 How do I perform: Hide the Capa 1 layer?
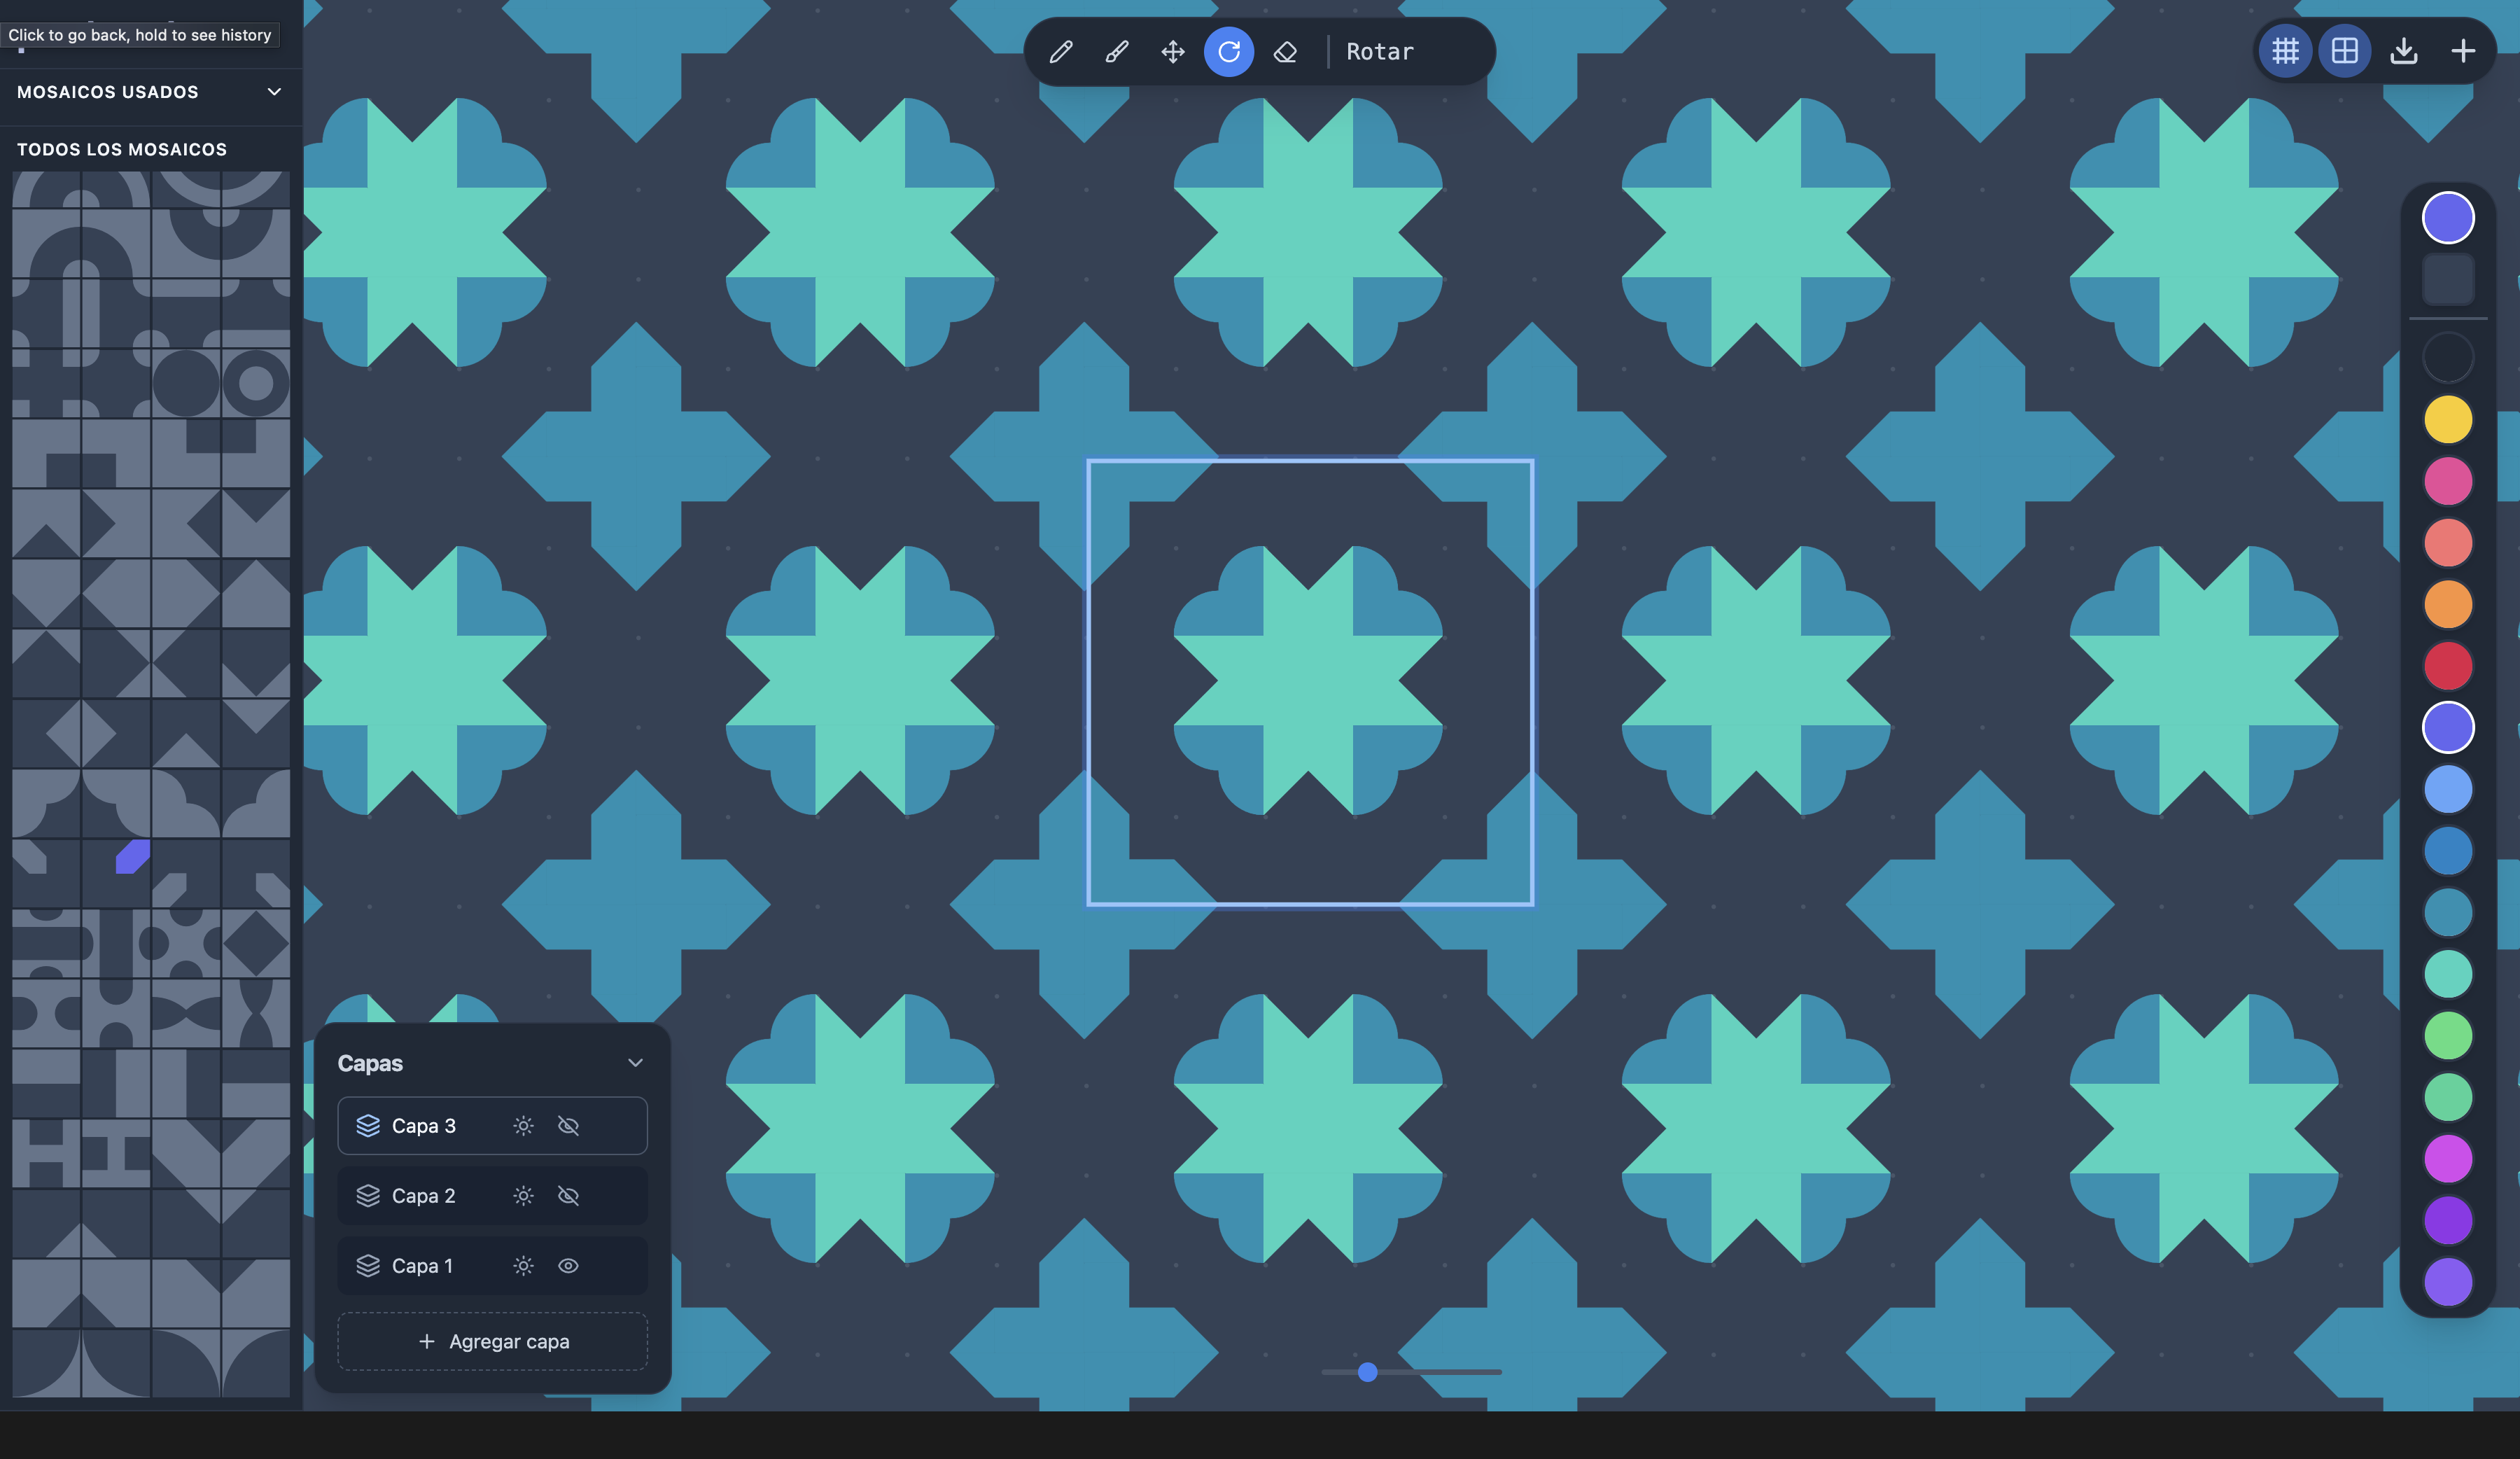[568, 1266]
